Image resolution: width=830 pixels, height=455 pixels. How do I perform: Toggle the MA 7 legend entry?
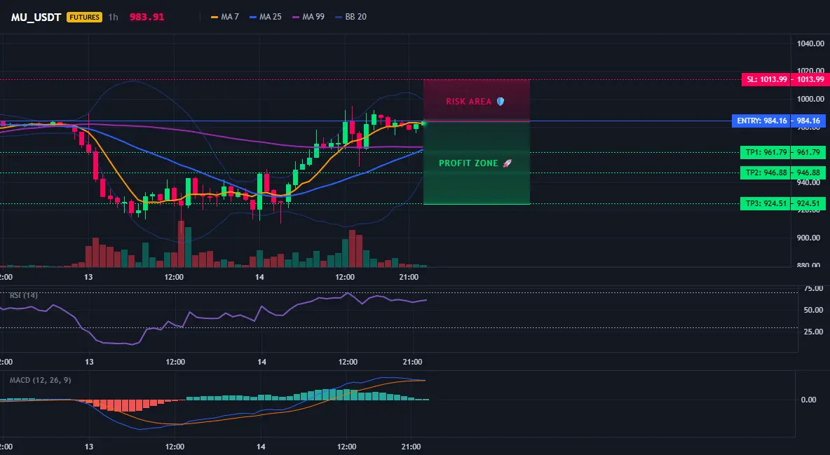coord(225,17)
